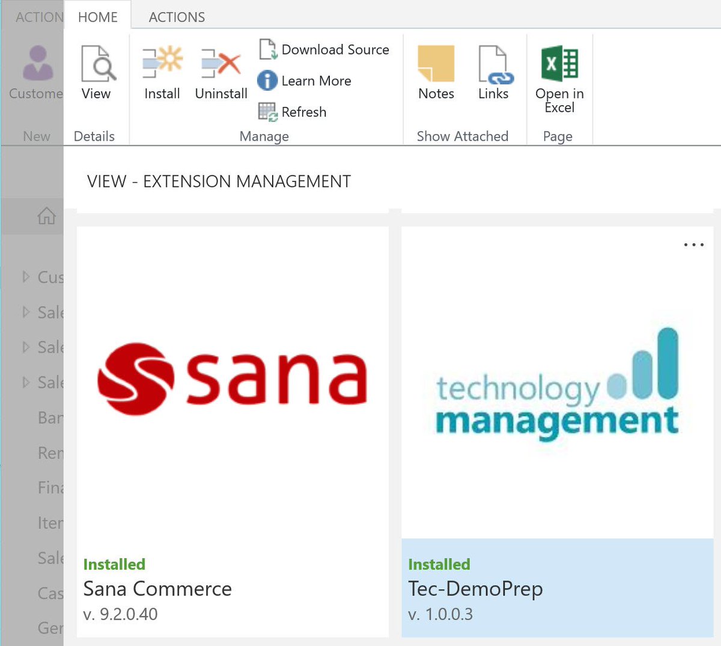721x646 pixels.
Task: Click the Uninstall text label
Action: pyautogui.click(x=221, y=94)
